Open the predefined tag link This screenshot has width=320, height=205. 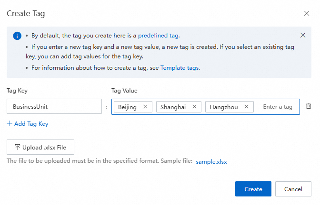tap(159, 35)
